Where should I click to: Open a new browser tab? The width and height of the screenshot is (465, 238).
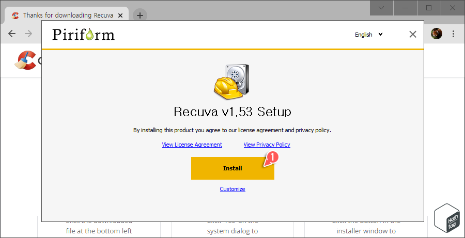140,15
